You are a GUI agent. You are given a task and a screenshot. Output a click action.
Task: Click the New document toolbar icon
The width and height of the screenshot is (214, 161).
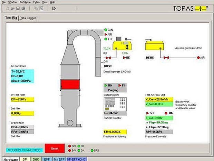point(7,9)
